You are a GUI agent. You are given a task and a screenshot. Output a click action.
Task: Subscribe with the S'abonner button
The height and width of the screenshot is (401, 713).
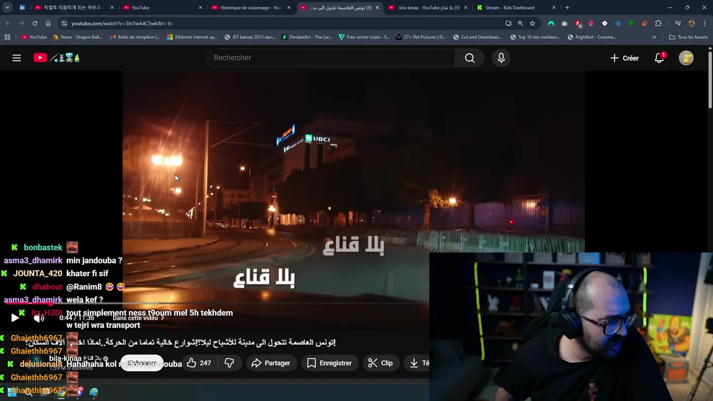click(142, 363)
